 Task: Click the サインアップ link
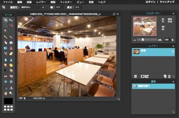point(168,2)
